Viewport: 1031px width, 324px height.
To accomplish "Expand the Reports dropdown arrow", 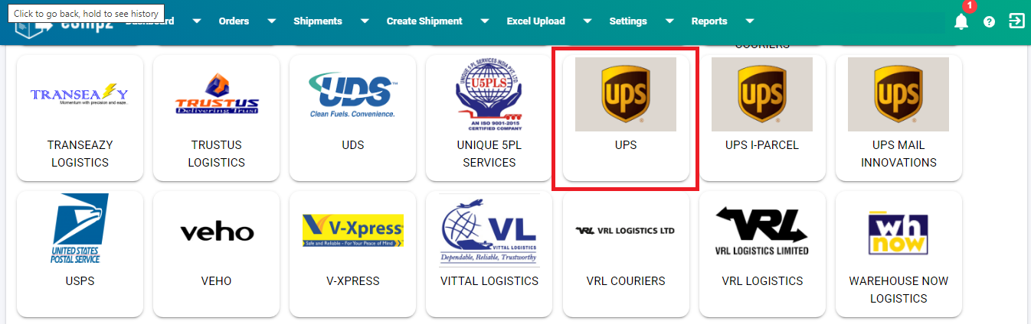I will (750, 21).
